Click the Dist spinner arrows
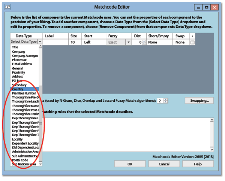Viewport: 225px width, 181px height. pyautogui.click(x=144, y=43)
